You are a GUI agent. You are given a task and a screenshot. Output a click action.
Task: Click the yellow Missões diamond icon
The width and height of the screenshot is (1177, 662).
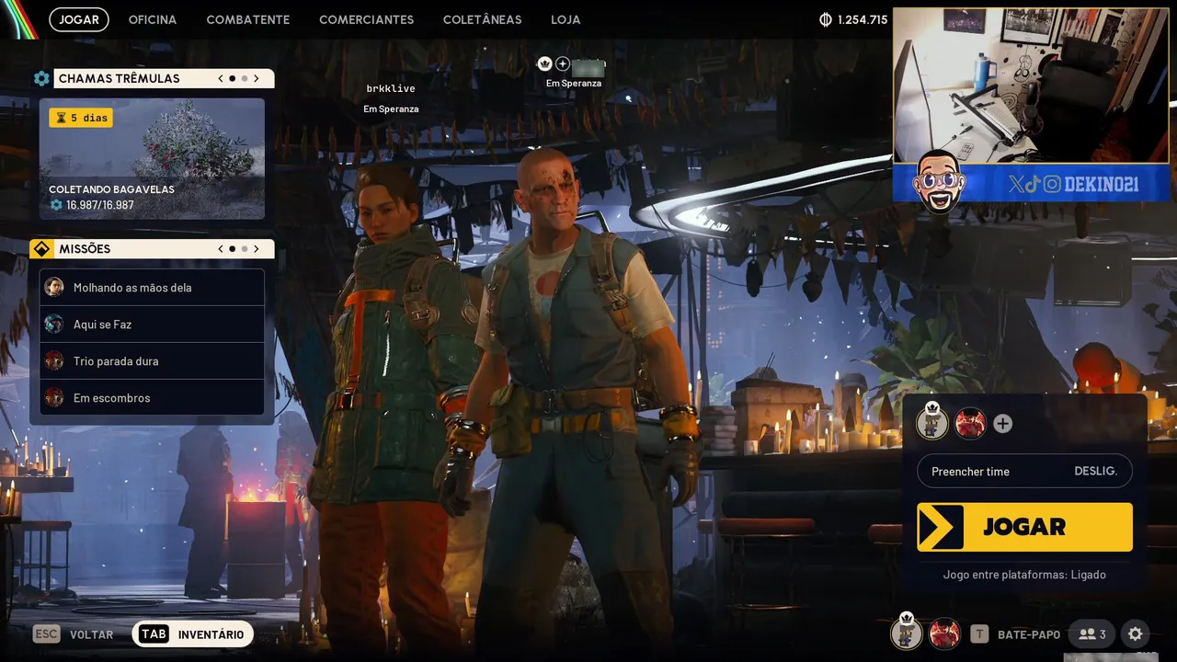point(41,248)
